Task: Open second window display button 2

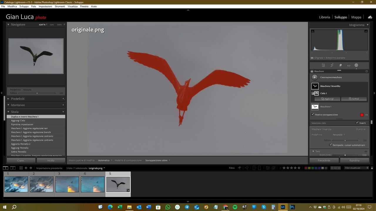Action: tap(13, 168)
